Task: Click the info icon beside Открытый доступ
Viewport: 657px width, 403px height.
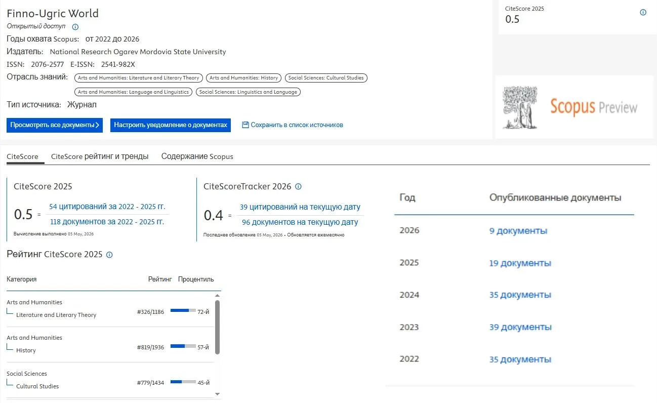Action: [75, 27]
